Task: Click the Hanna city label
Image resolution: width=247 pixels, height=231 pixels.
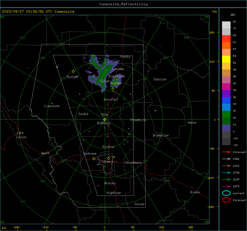Action: point(192,123)
